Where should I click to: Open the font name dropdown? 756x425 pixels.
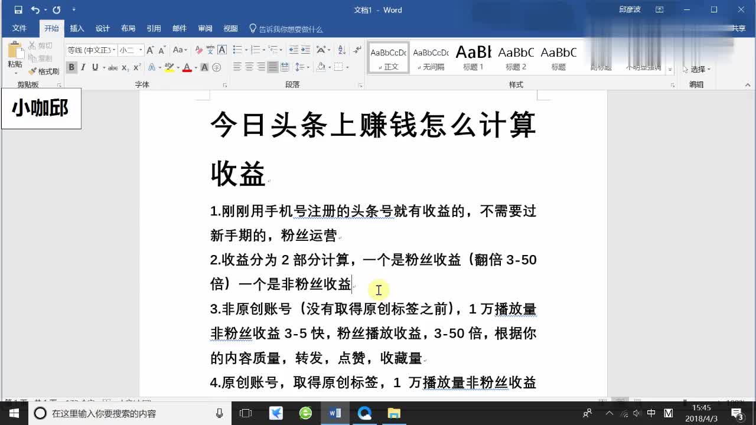click(113, 50)
